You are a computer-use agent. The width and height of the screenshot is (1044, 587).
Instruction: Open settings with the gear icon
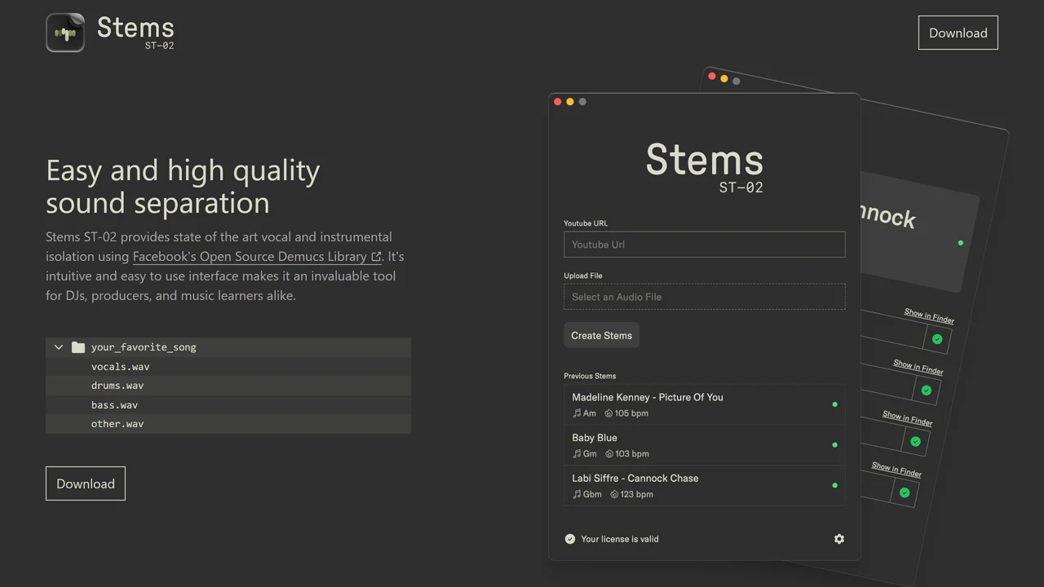[x=839, y=539]
